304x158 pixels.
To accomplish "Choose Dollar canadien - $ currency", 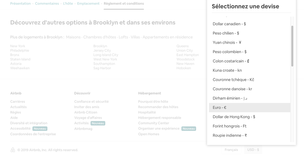I will coord(229,24).
